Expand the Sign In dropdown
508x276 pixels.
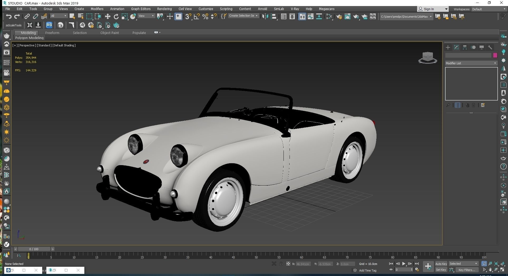[446, 9]
